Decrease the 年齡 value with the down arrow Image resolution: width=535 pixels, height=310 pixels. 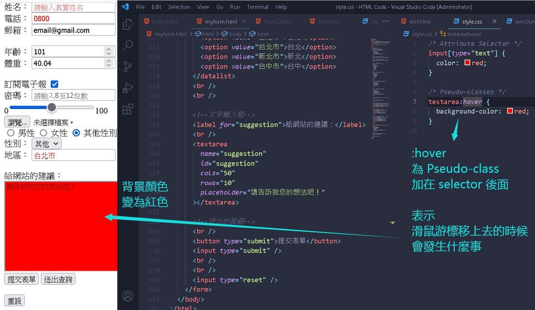(109, 54)
